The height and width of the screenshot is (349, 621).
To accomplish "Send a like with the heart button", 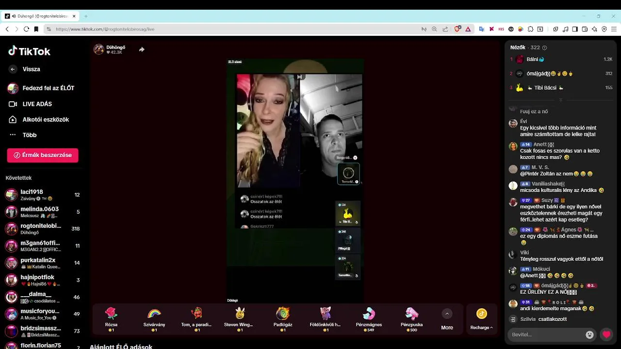I will 606,334.
